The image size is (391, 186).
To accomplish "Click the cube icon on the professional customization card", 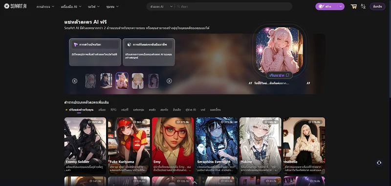I will [x=129, y=45].
